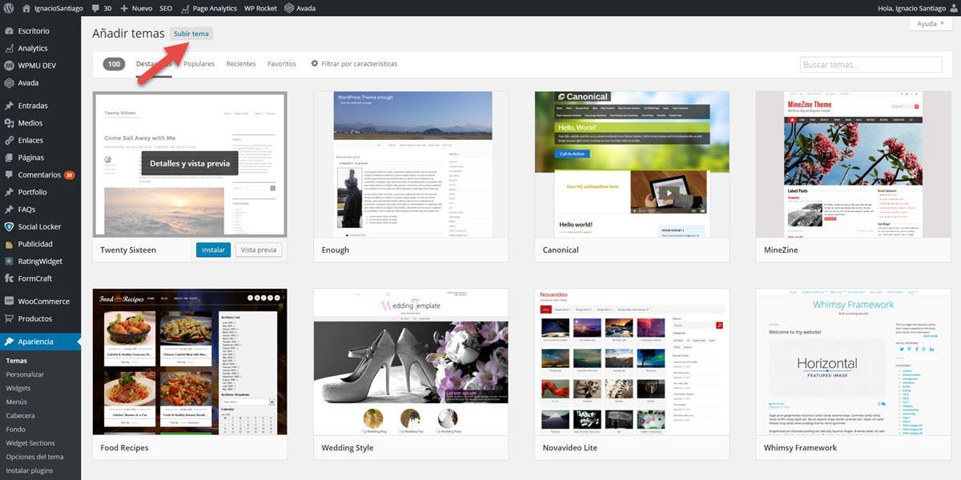
Task: Open the Novavideo Lite theme thumbnail
Action: 632,362
